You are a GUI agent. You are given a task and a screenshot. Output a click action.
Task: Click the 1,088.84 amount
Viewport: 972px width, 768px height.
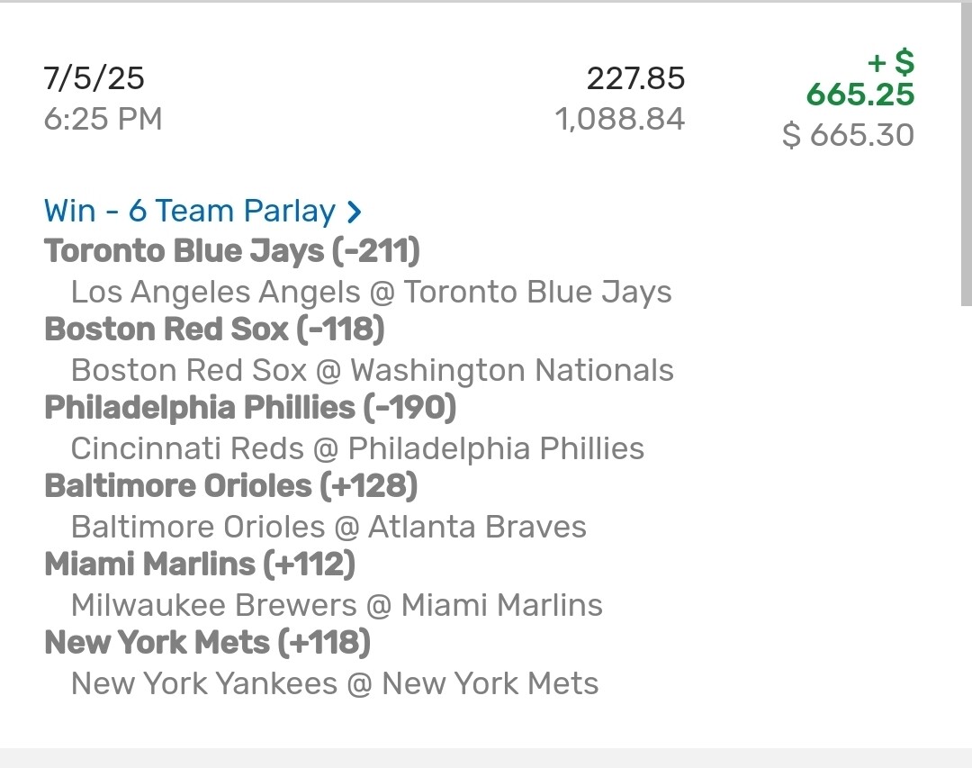620,119
